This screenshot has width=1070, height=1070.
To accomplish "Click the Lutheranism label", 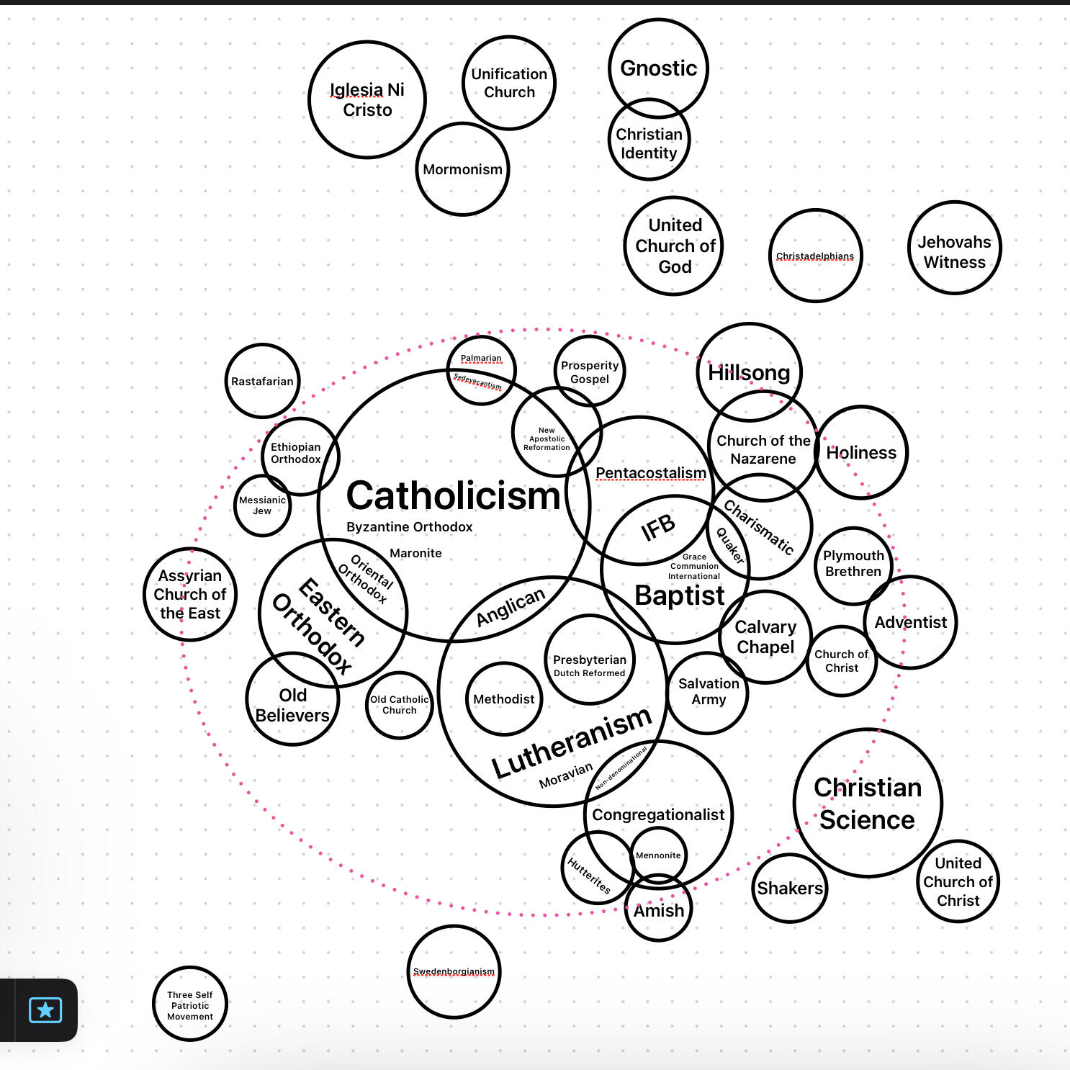I will click(572, 742).
